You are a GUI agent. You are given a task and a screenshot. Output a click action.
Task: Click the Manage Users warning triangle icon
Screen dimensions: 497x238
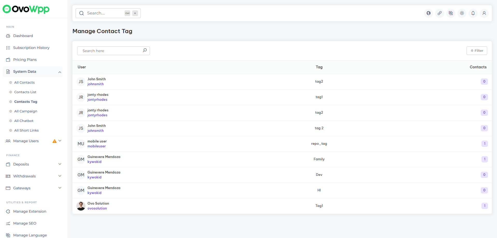tap(54, 141)
